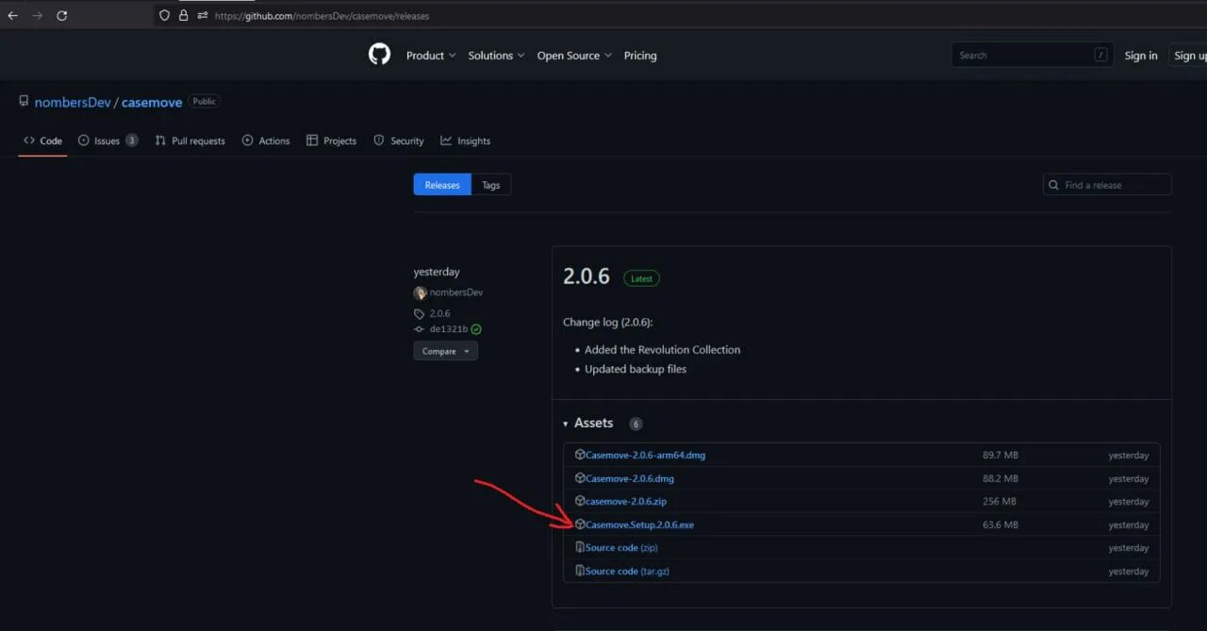Click the nombersDev author link

[456, 292]
